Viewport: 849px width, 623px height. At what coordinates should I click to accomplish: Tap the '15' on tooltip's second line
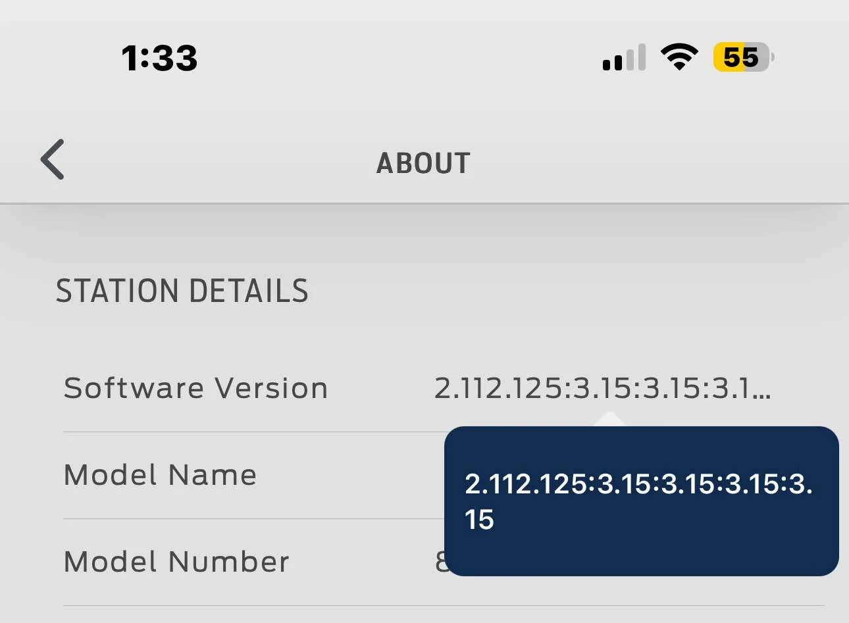479,520
